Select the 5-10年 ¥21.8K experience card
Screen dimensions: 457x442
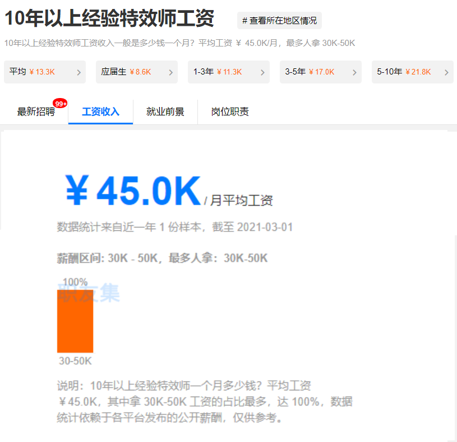(x=413, y=72)
